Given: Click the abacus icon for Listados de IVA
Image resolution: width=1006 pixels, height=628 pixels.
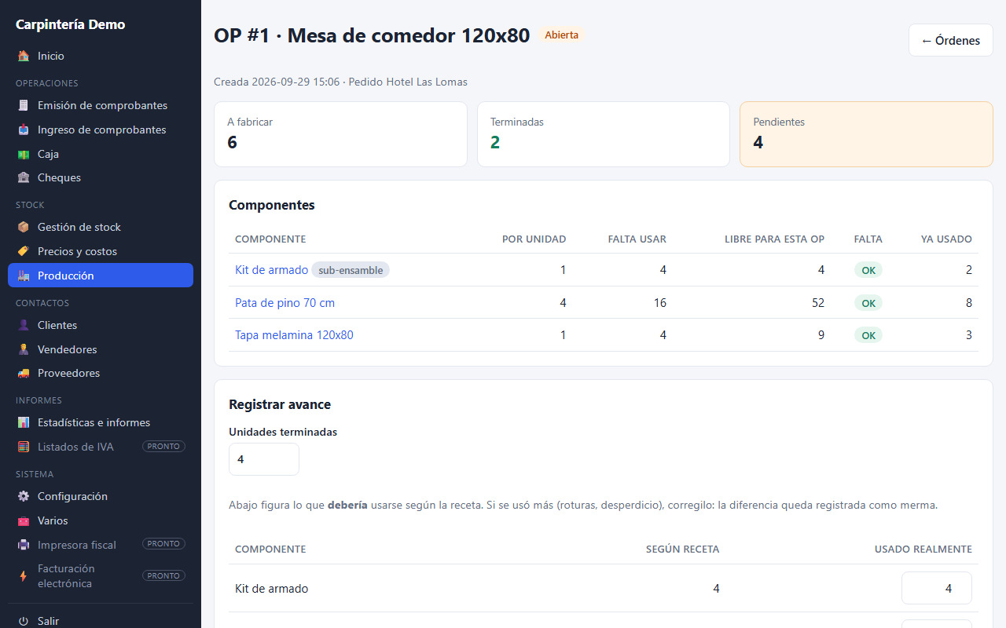Looking at the screenshot, I should point(24,447).
